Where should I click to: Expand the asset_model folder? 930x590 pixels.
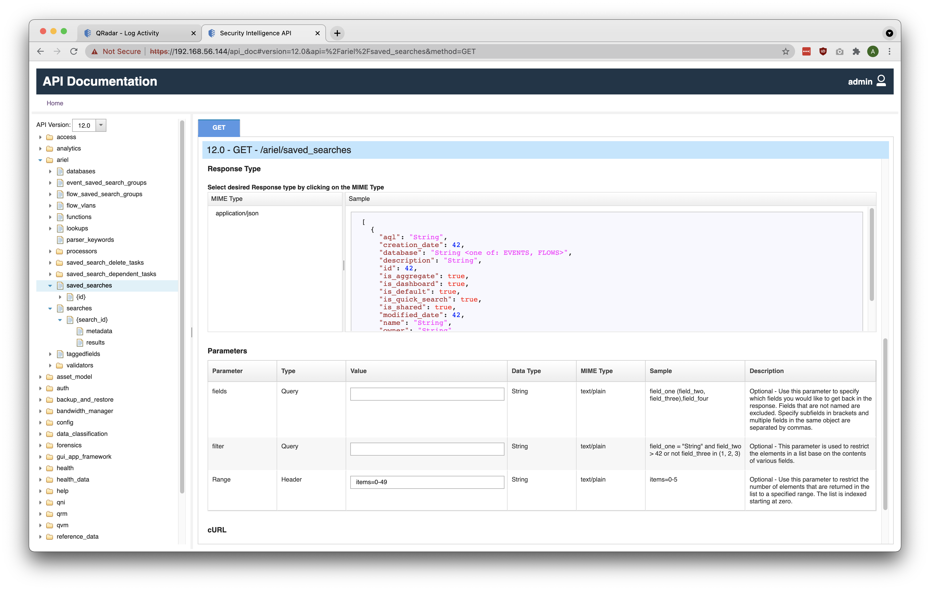[x=40, y=376]
